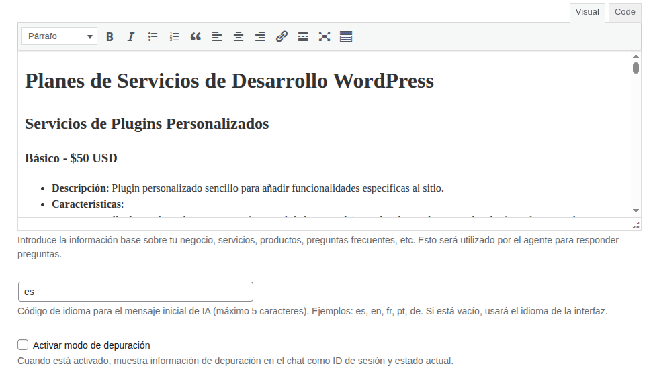Insert the Read More tag
The width and height of the screenshot is (649, 366).
pyautogui.click(x=303, y=37)
